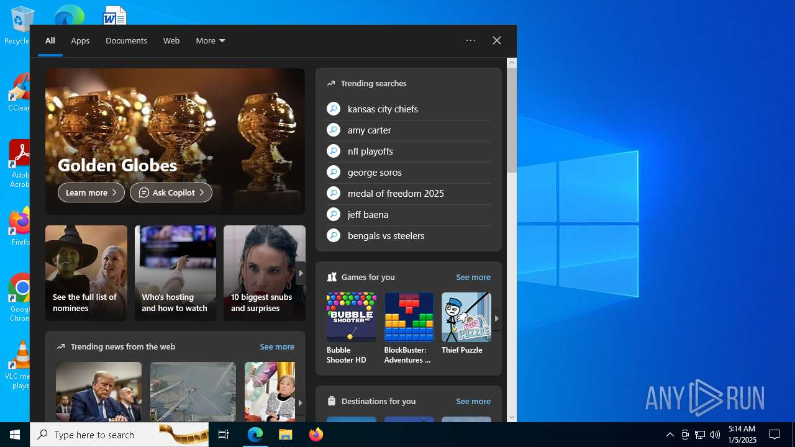Show next Golden Globes story cards

(x=301, y=273)
